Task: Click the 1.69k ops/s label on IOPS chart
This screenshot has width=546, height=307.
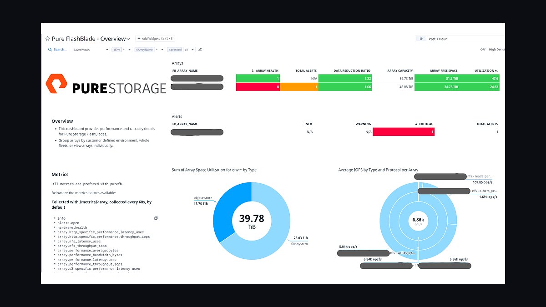Action: pyautogui.click(x=488, y=197)
